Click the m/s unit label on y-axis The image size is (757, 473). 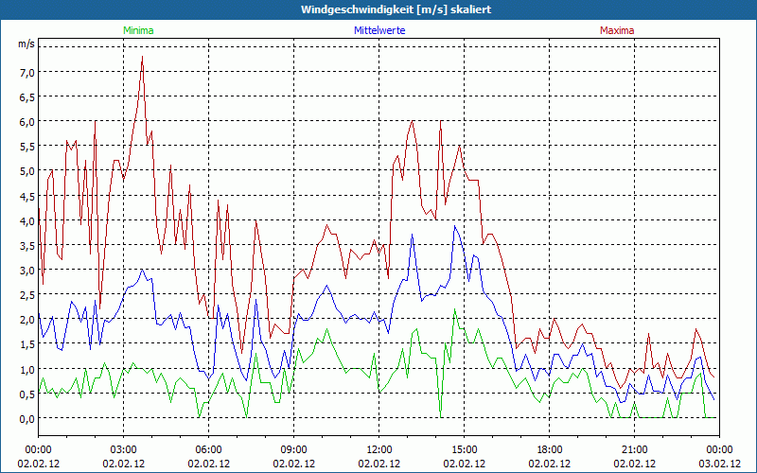click(x=26, y=44)
